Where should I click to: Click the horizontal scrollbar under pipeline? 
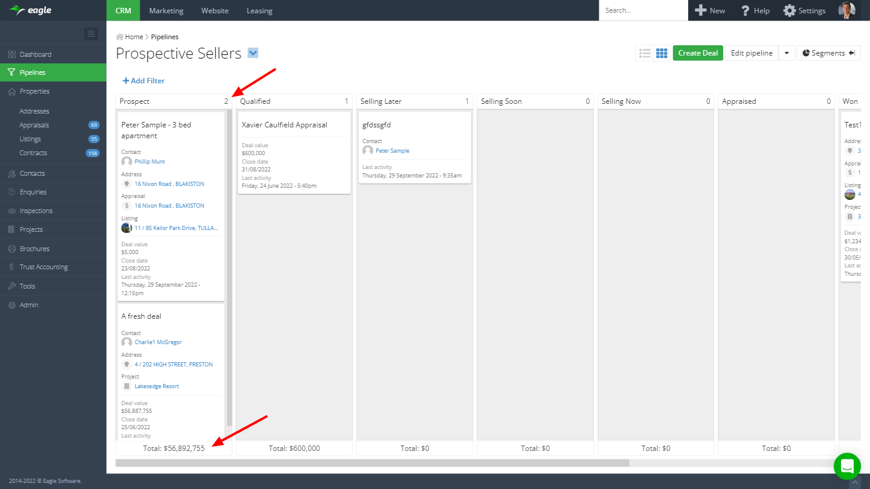372,463
